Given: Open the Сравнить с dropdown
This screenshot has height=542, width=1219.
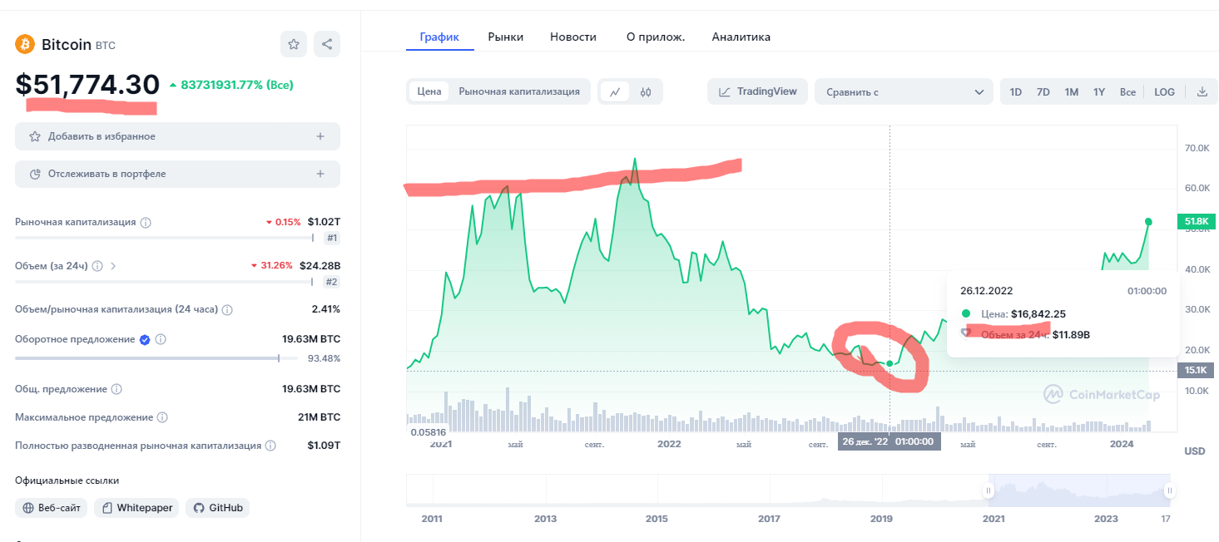Looking at the screenshot, I should [904, 92].
